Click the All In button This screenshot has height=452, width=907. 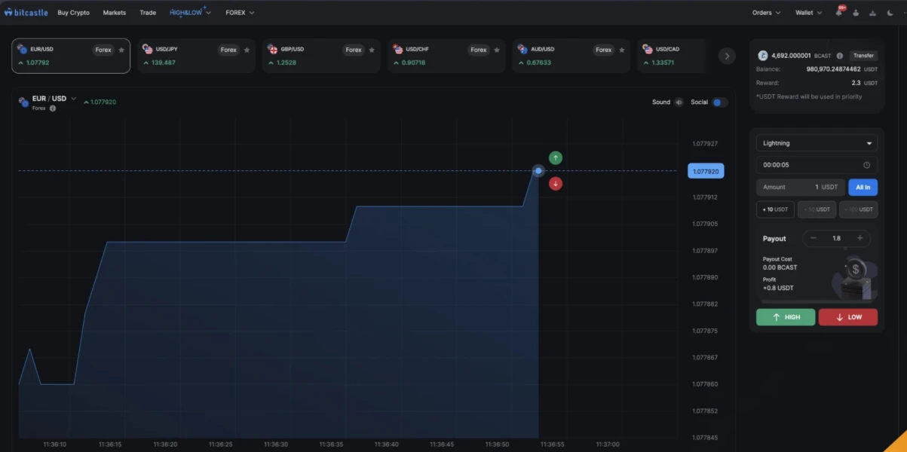(x=863, y=187)
